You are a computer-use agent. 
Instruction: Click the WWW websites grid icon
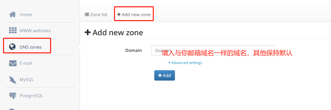pyautogui.click(x=13, y=30)
